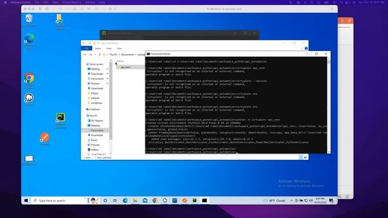Click the volume icon in system tray
388x218 pixels.
pos(311,200)
